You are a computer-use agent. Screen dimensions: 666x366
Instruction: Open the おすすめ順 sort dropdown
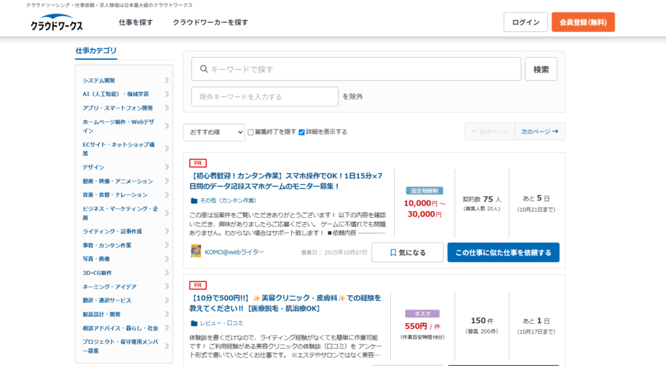pyautogui.click(x=213, y=132)
